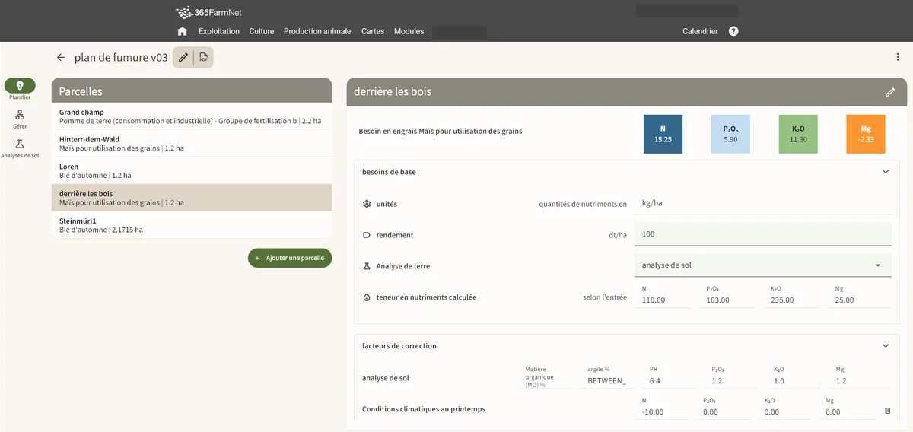Image resolution: width=913 pixels, height=432 pixels.
Task: Open the Analyse de terre dropdown
Action: point(762,265)
